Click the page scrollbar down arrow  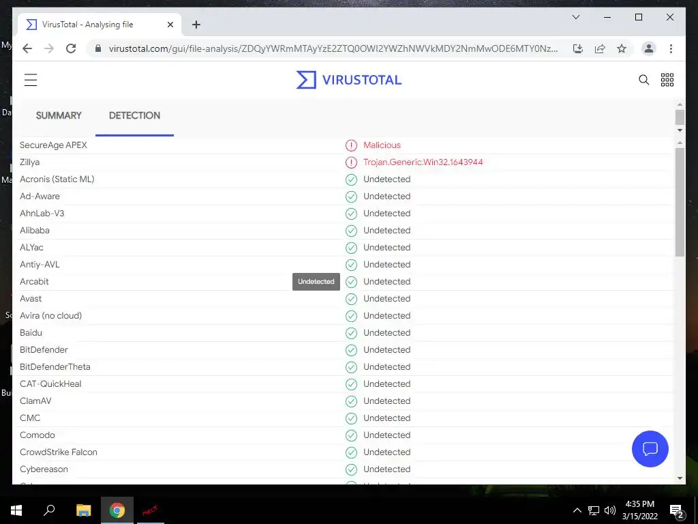click(680, 130)
